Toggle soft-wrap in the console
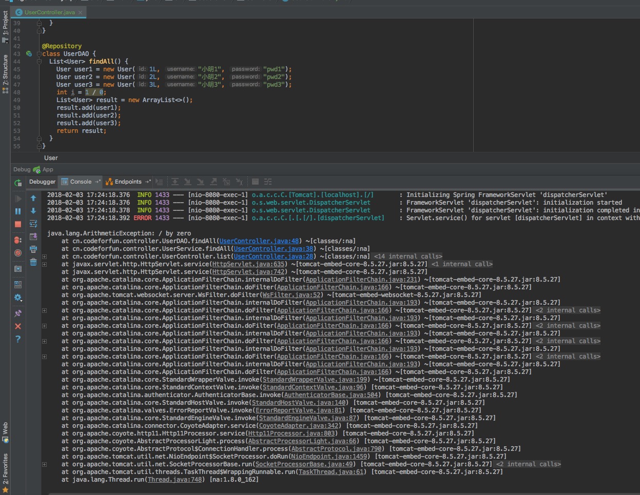The height and width of the screenshot is (495, 640). click(x=33, y=224)
